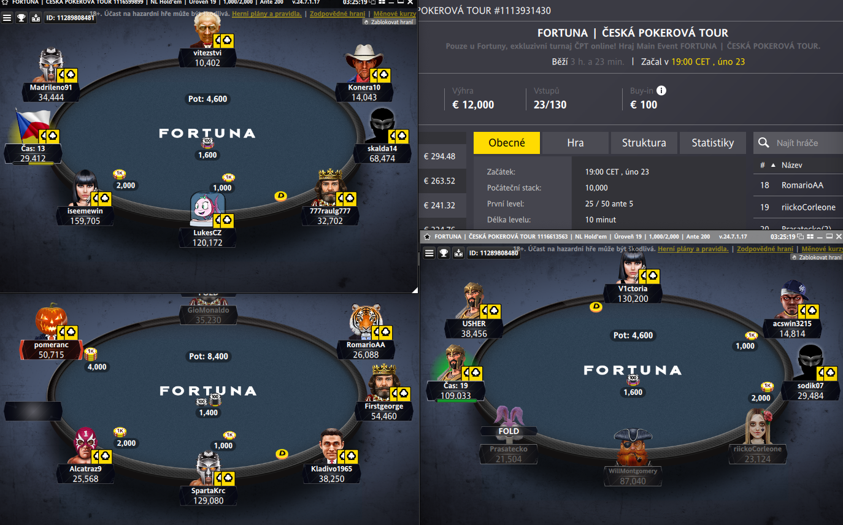843x525 pixels.
Task: Click trophy icon on the right poker table
Action: pyautogui.click(x=444, y=253)
